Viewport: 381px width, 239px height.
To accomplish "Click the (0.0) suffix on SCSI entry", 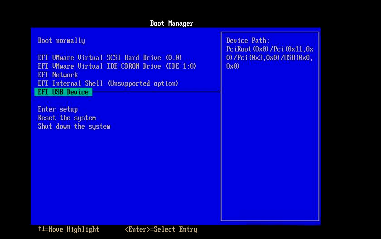I will click(174, 58).
